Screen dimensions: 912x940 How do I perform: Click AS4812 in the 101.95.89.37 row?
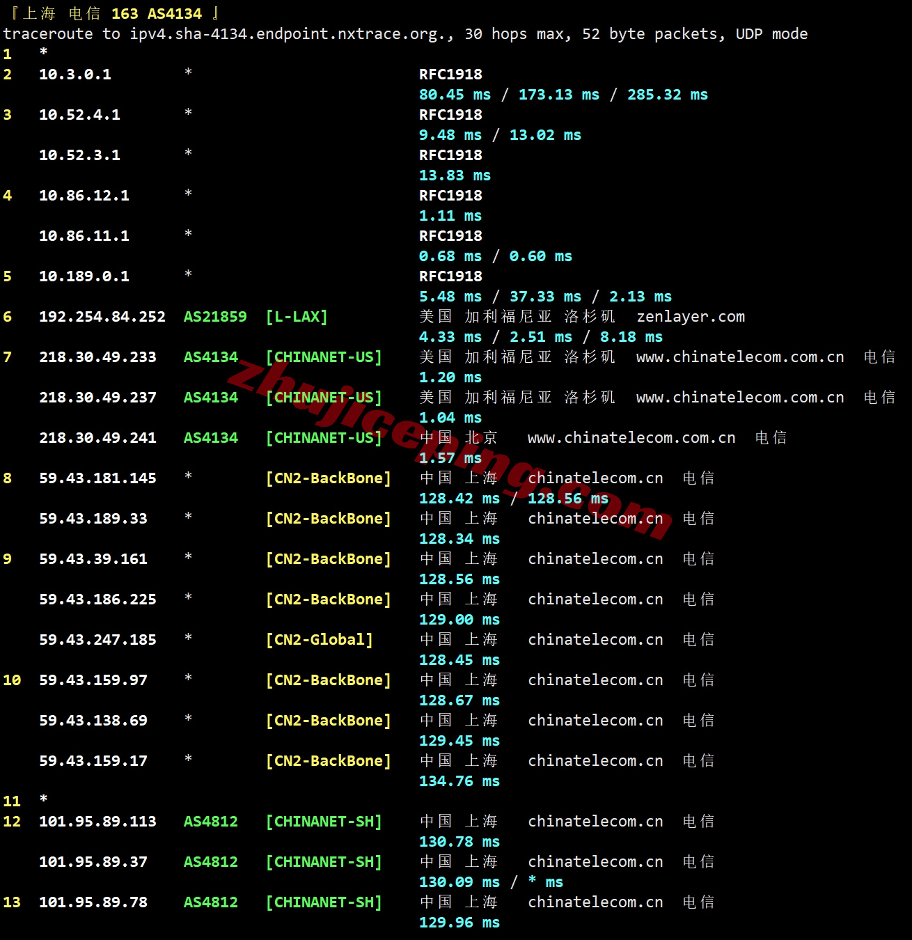211,862
